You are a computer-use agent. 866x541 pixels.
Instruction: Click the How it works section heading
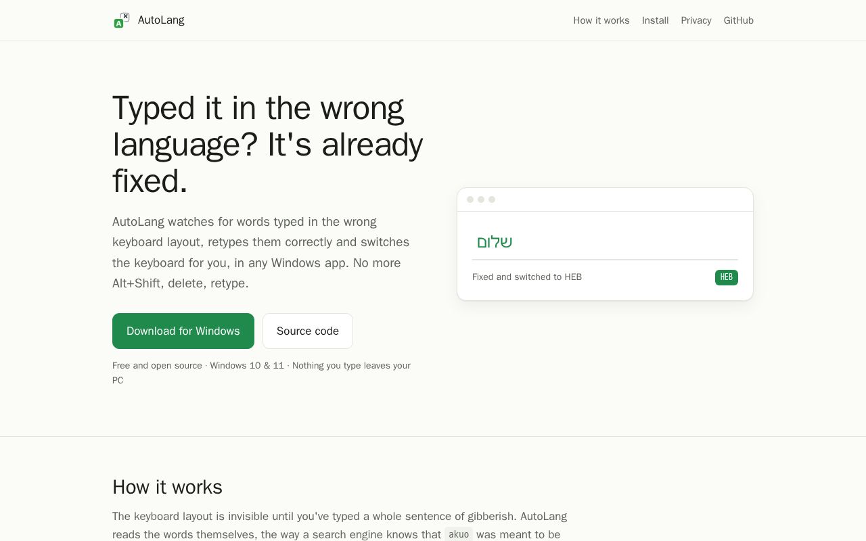pos(167,487)
